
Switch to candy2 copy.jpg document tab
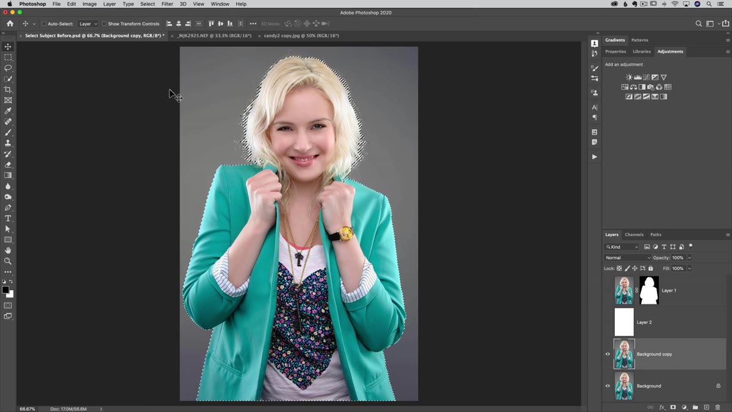click(x=301, y=36)
